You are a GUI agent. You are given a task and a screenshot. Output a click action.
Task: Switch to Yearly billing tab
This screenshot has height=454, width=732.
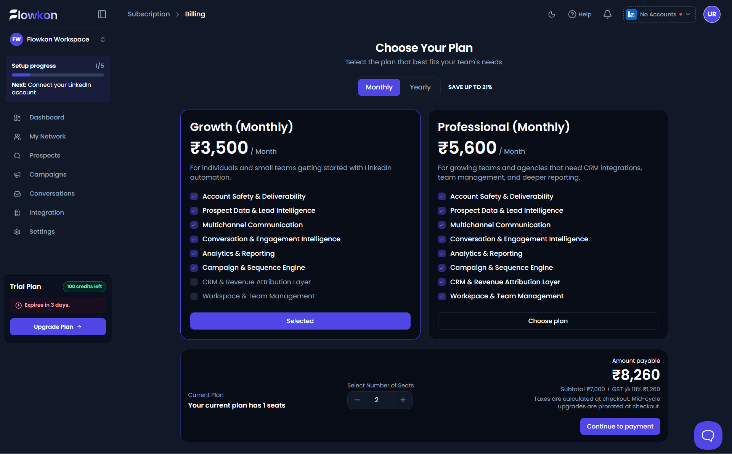[x=420, y=87]
